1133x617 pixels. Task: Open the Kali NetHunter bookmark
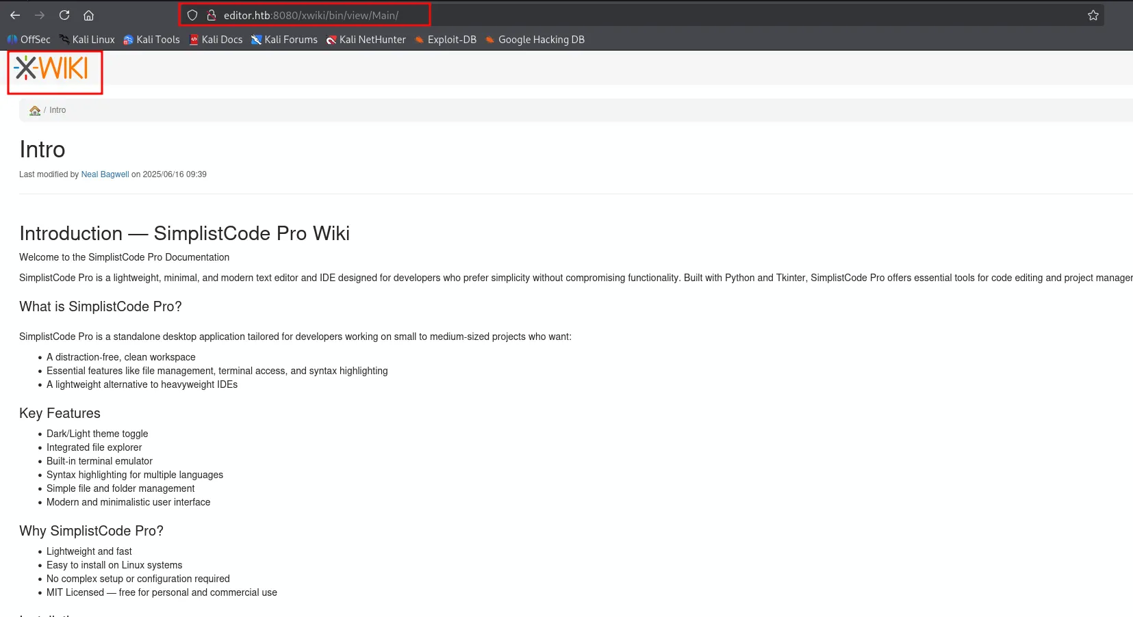366,40
